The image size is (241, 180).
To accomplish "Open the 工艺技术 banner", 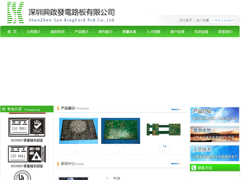I will tap(215, 153).
